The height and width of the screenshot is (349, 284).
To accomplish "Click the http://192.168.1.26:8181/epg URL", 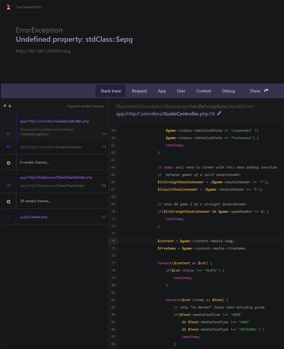I will 43,51.
